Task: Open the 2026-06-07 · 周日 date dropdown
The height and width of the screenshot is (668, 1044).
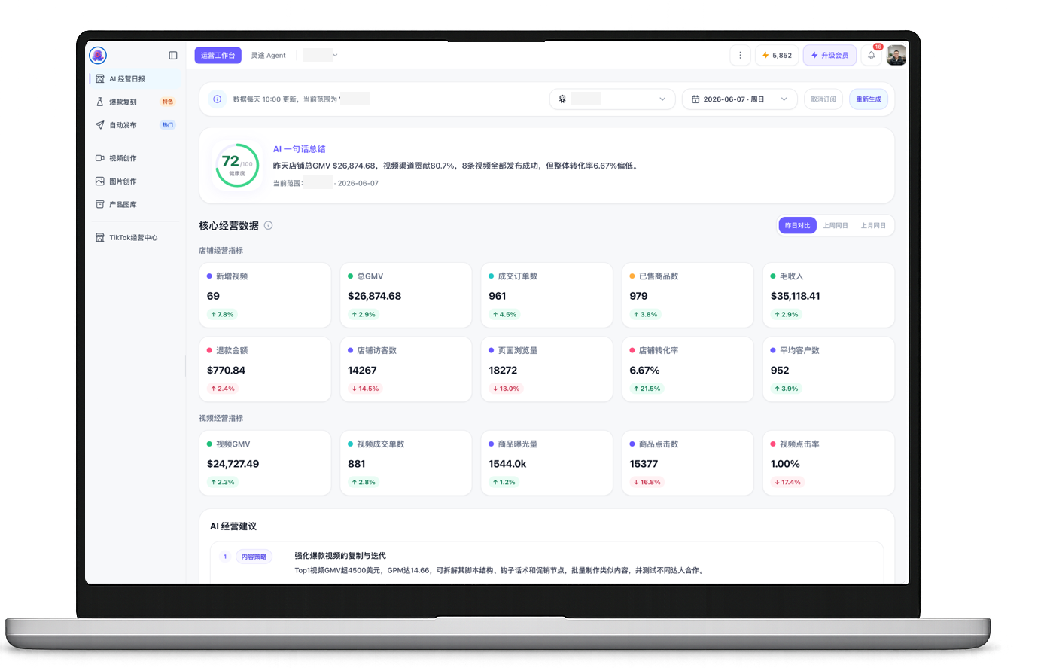Action: tap(739, 99)
